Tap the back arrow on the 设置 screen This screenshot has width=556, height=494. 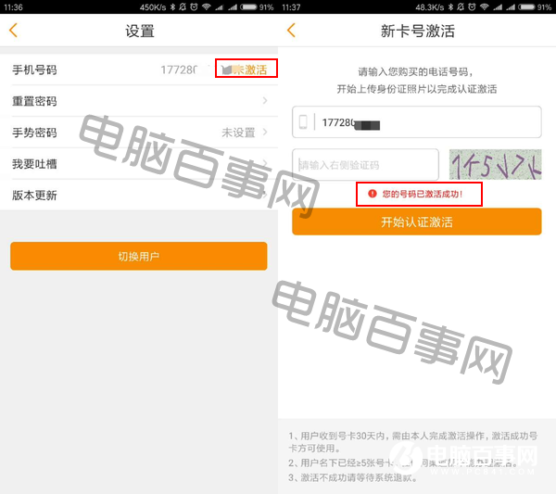tap(13, 31)
